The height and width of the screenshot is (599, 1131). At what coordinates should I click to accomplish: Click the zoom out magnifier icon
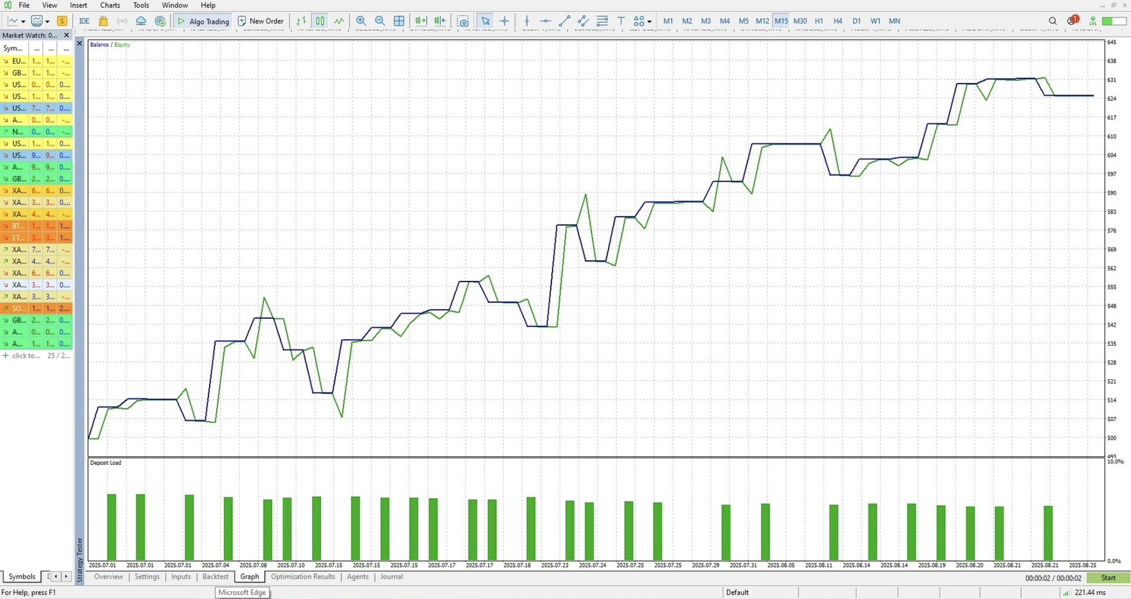(x=380, y=21)
